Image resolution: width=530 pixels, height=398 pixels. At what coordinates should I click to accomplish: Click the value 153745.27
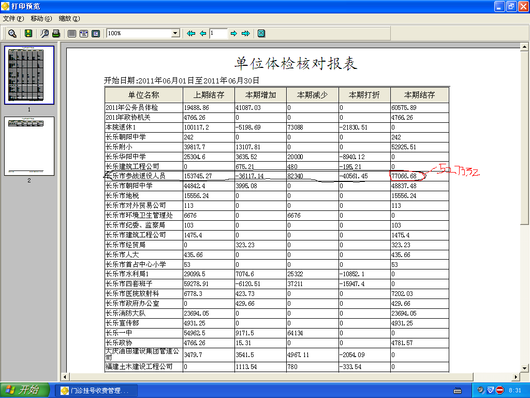pos(198,176)
